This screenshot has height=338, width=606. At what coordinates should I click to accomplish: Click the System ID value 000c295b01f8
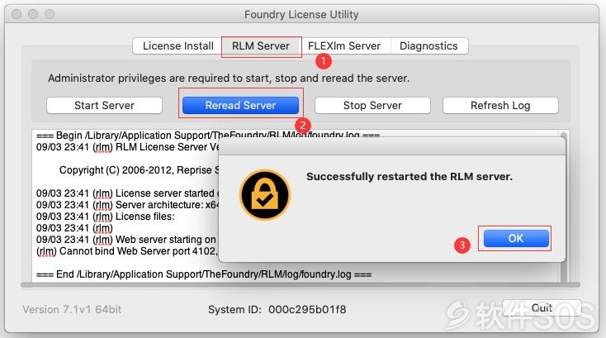307,309
